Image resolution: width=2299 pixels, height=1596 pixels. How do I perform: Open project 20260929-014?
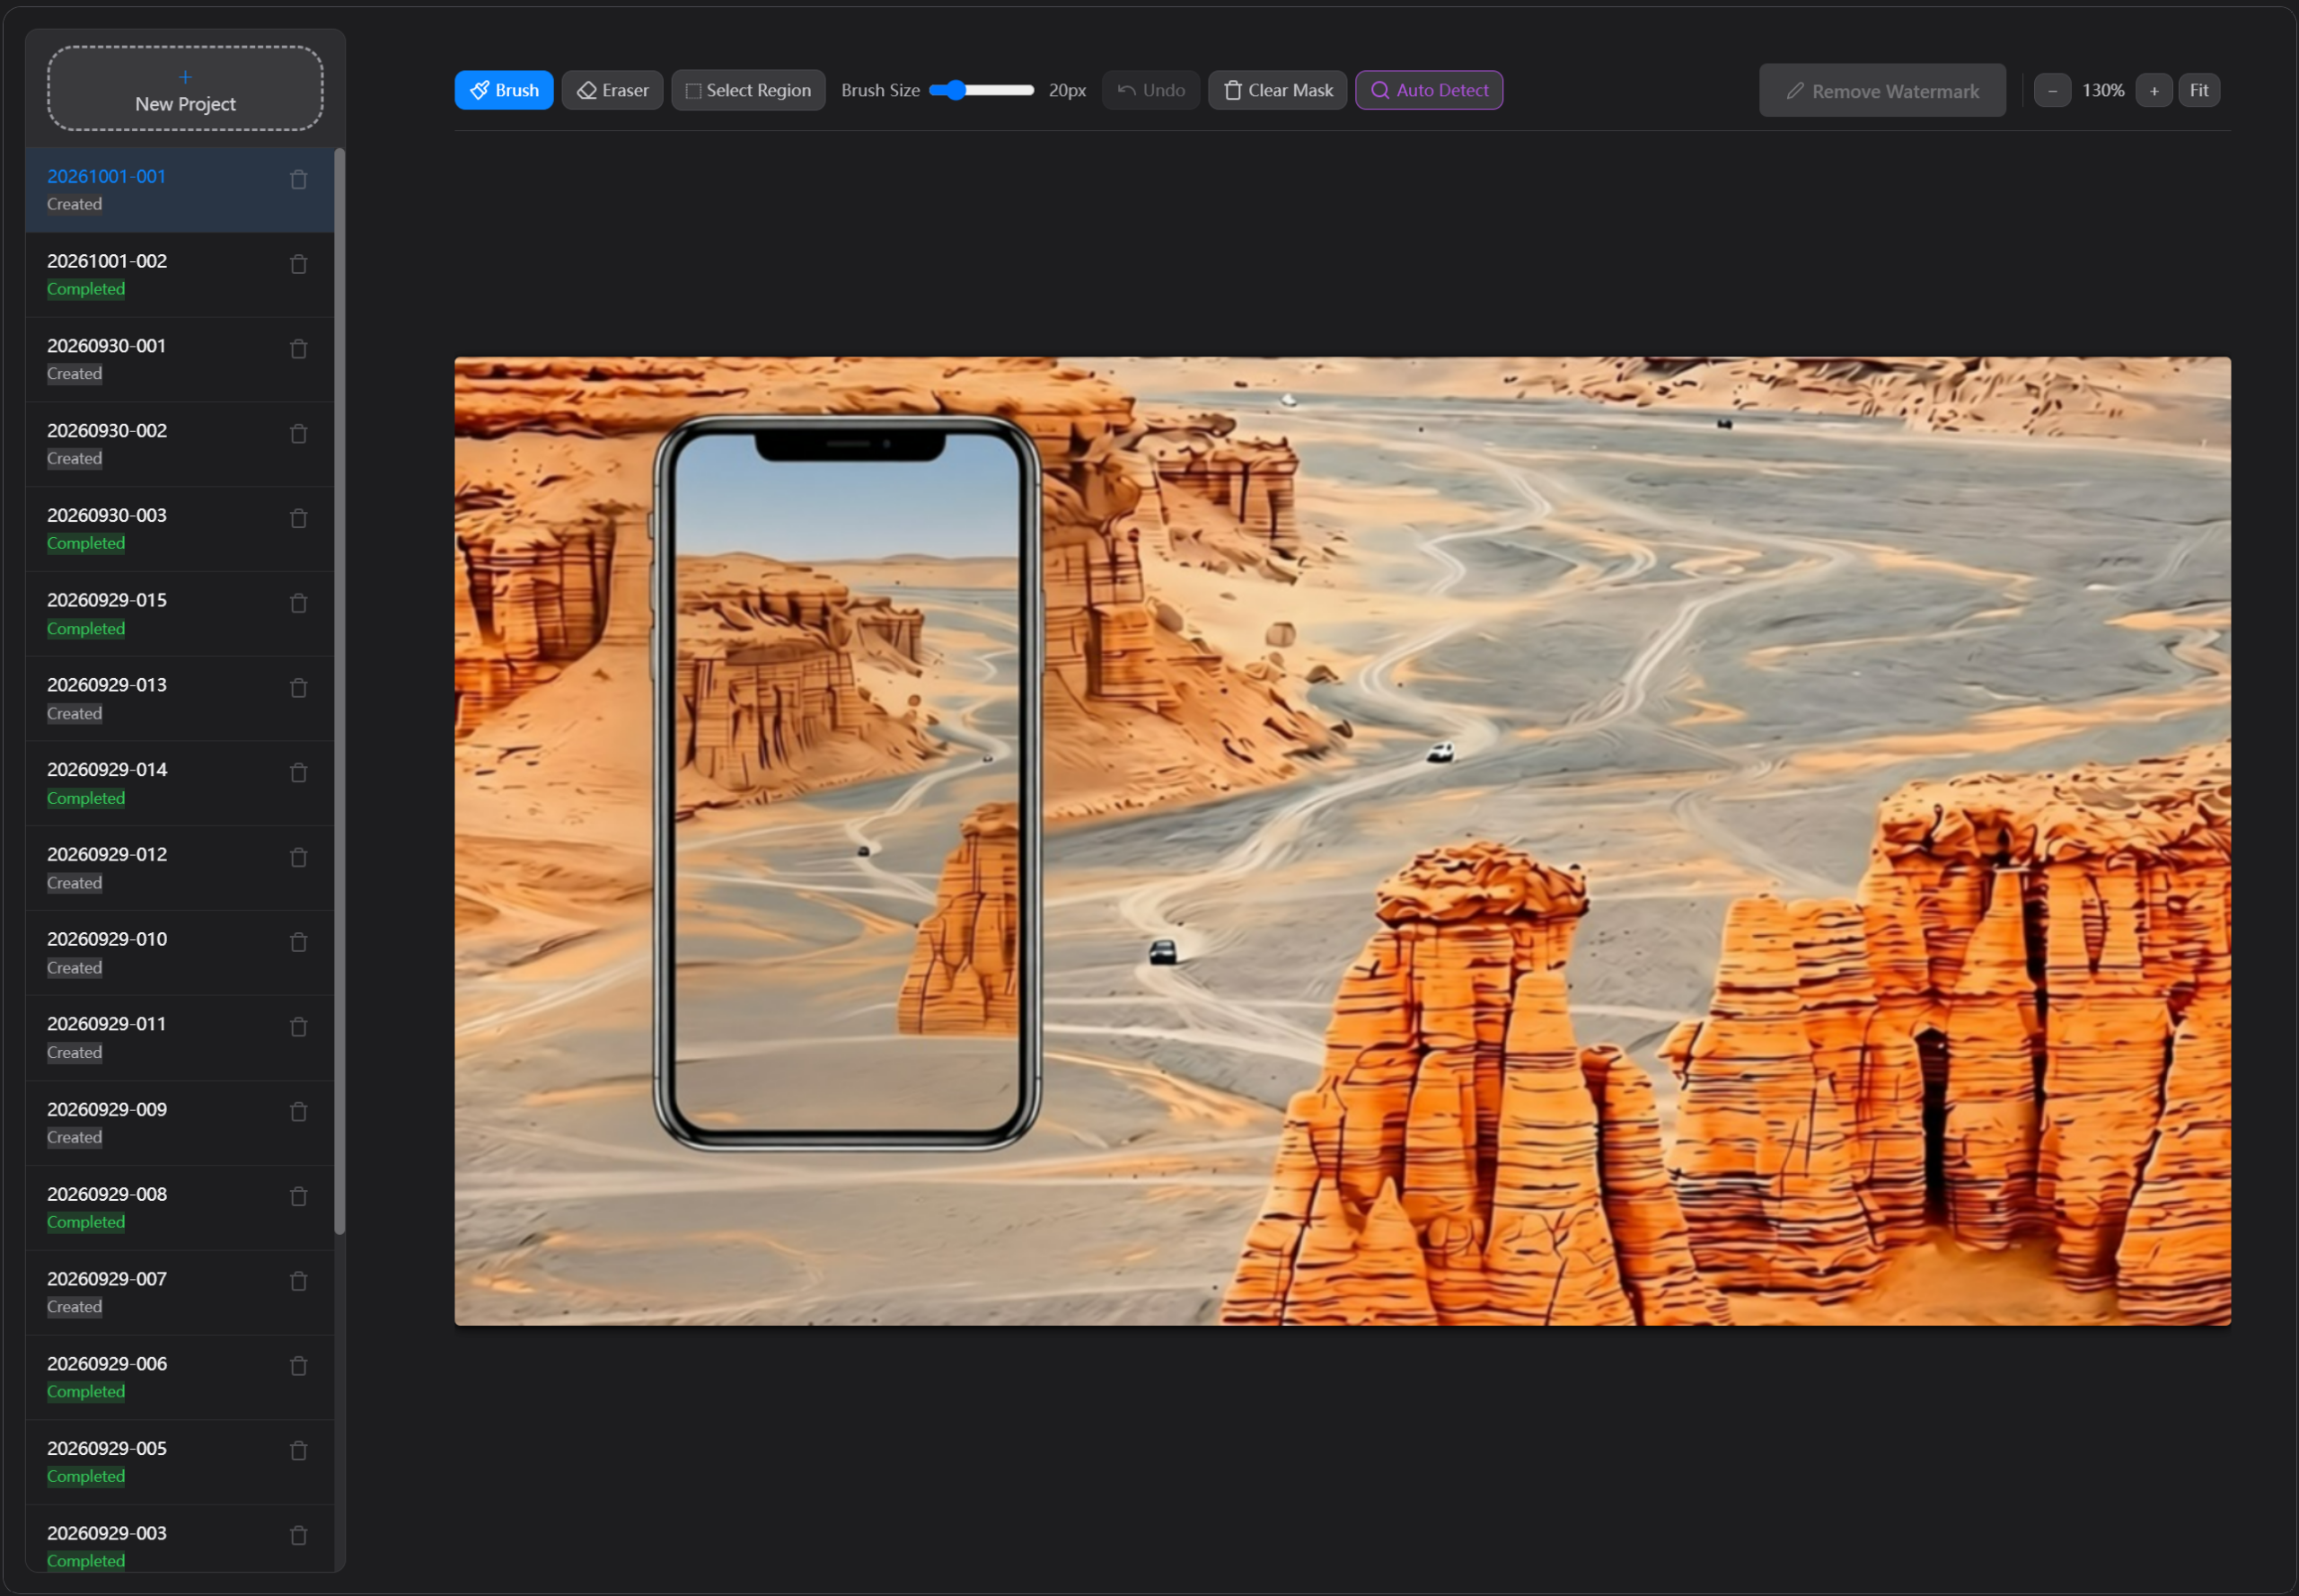[180, 784]
